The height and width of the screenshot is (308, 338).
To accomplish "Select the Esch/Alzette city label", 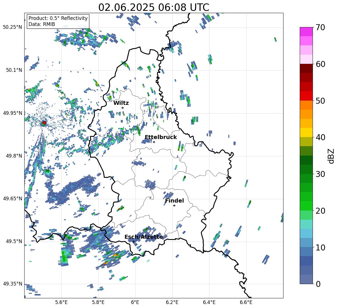I will coord(144,237).
